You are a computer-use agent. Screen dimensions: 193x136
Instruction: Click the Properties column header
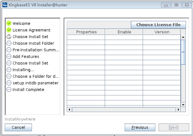[86, 32]
